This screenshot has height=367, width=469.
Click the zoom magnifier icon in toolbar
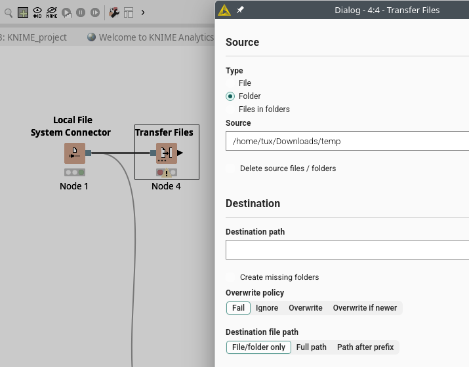9,12
